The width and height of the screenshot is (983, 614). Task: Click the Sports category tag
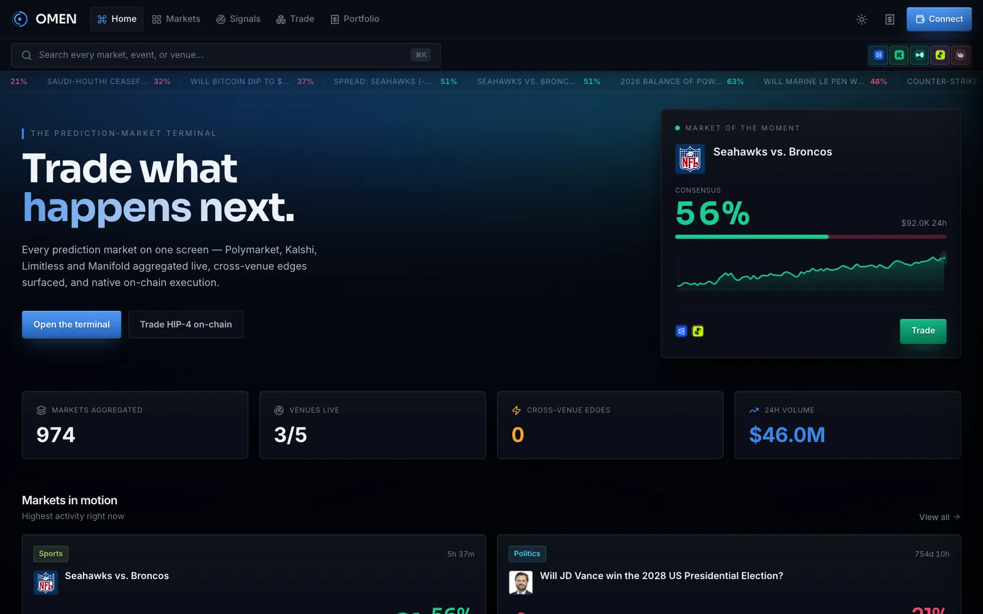click(x=50, y=554)
